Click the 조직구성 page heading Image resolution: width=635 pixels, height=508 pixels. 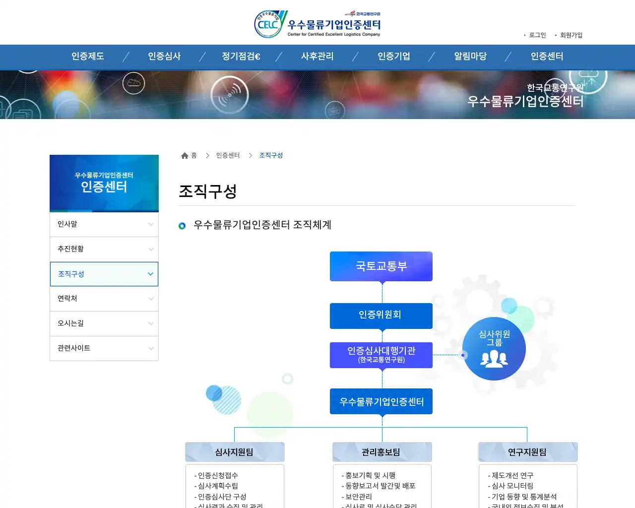(x=208, y=191)
